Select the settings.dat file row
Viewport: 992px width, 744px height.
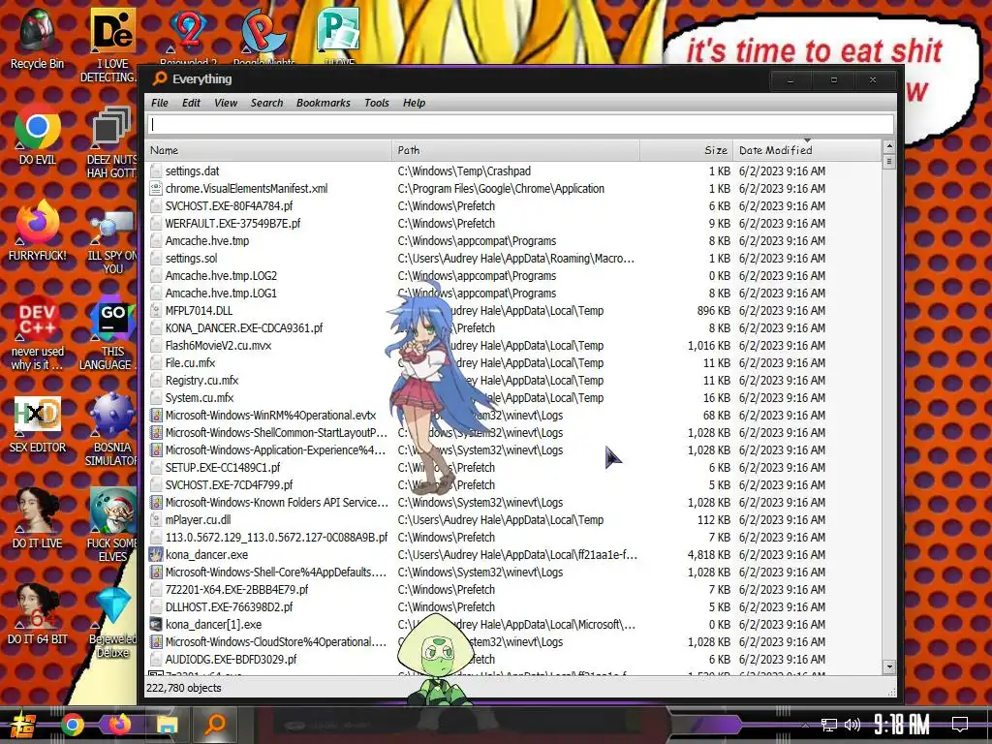(x=513, y=171)
